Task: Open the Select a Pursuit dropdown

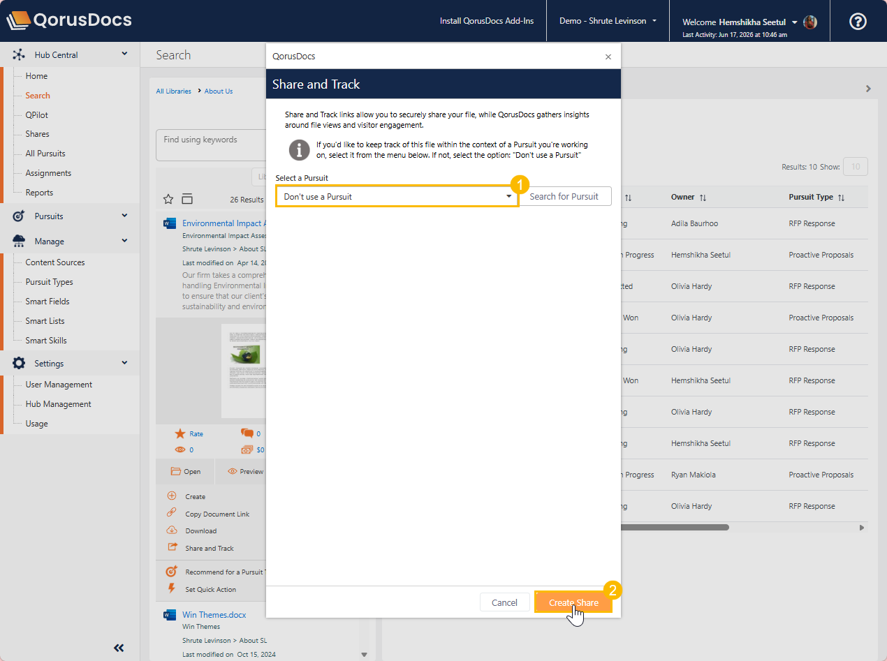Action: pyautogui.click(x=397, y=196)
